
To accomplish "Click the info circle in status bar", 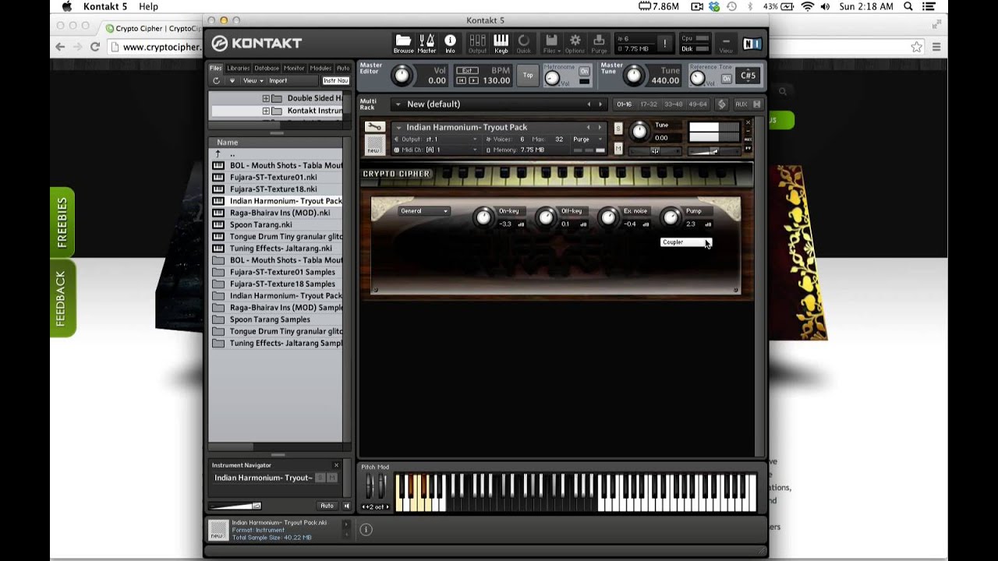I will pos(366,530).
